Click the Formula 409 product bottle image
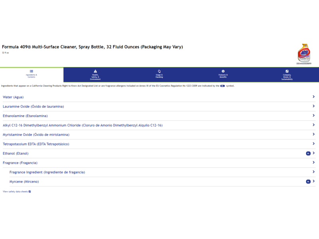 pos(304,53)
